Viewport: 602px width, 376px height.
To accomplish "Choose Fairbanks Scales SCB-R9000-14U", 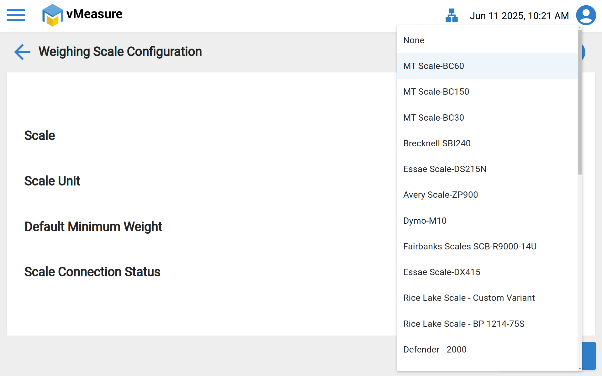I will [469, 246].
